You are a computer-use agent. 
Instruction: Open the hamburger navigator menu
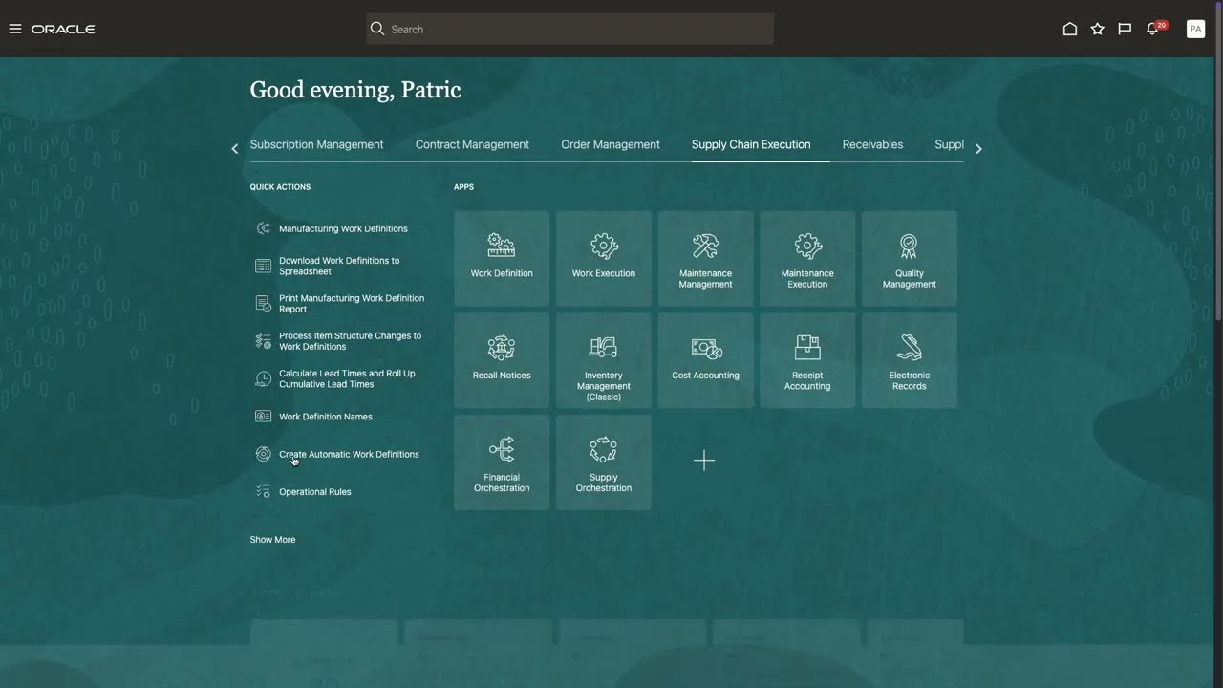15,29
